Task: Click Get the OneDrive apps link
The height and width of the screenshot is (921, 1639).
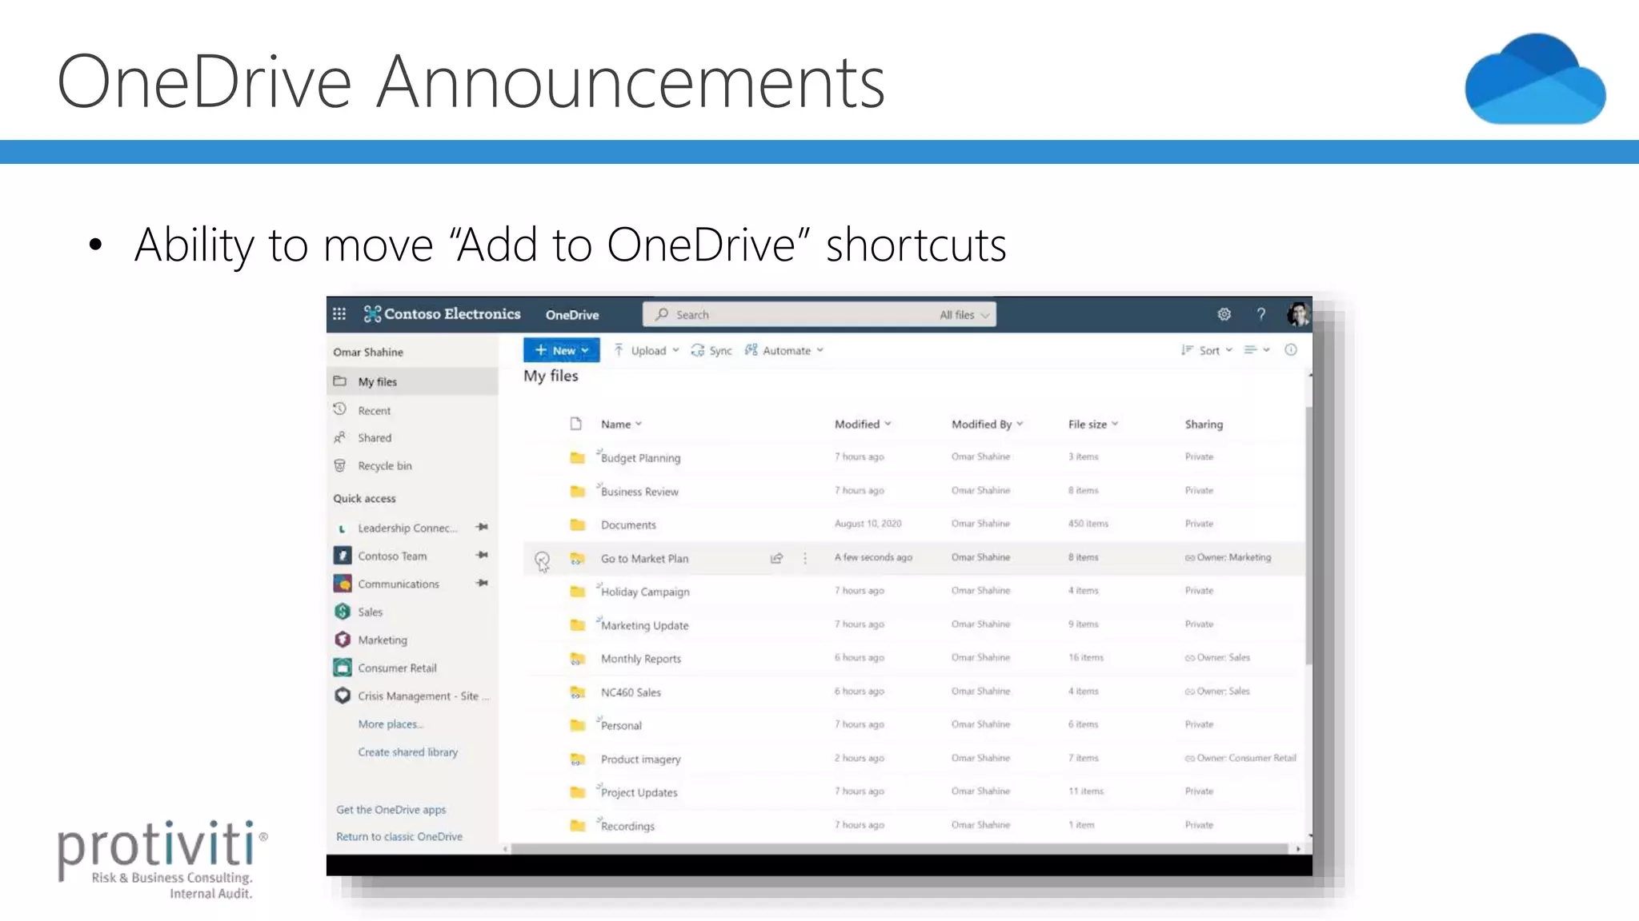Action: [391, 809]
